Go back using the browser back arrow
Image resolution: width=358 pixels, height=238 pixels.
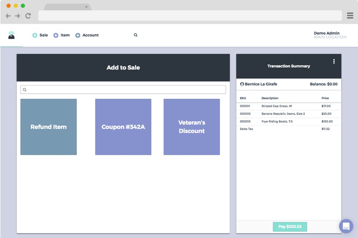pos(8,16)
